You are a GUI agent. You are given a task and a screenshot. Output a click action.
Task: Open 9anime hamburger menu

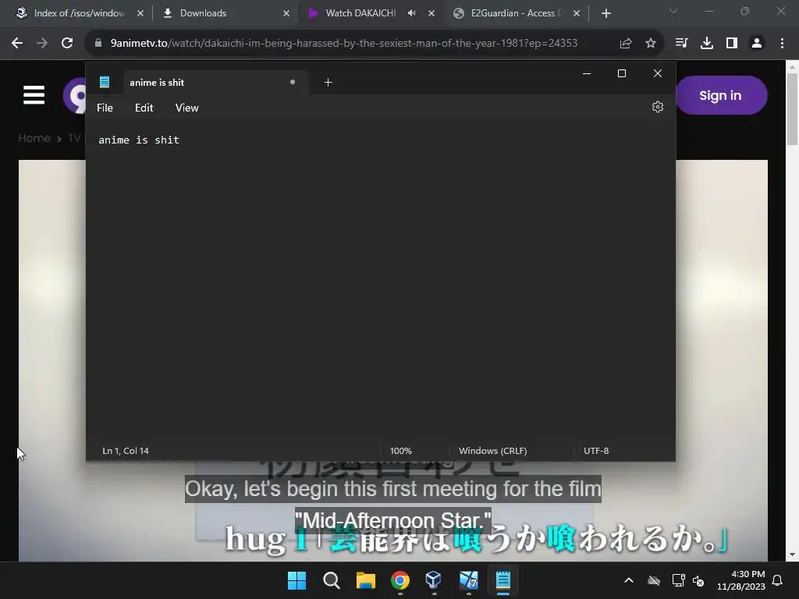tap(34, 94)
